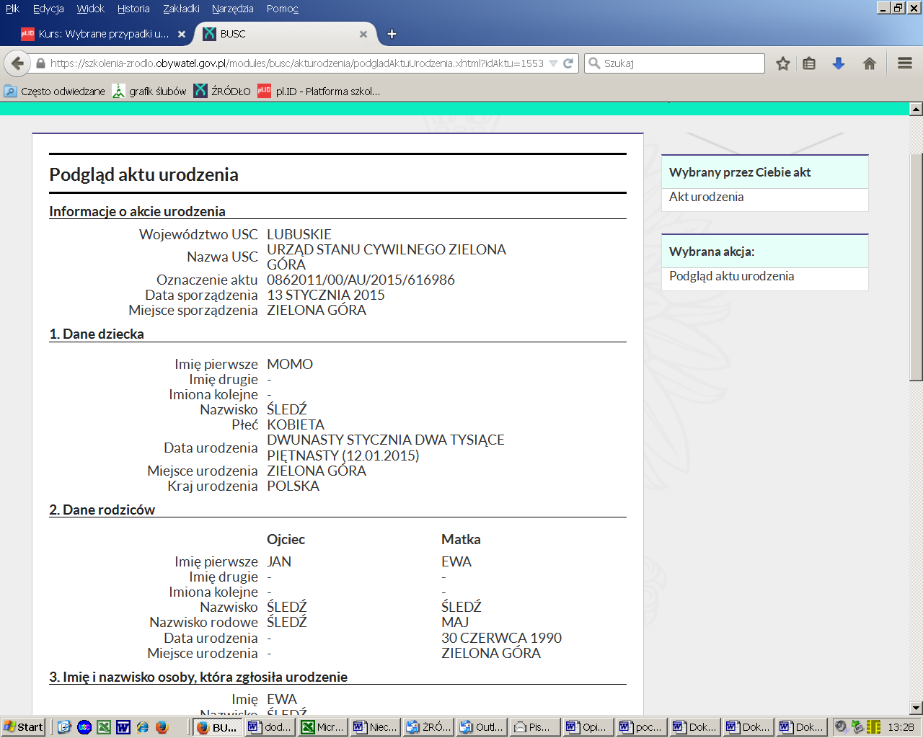
Task: Open the Często odwiedzane bookmark
Action: coord(55,92)
